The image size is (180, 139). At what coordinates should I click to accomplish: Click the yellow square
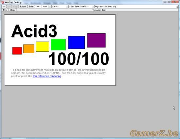43,46
